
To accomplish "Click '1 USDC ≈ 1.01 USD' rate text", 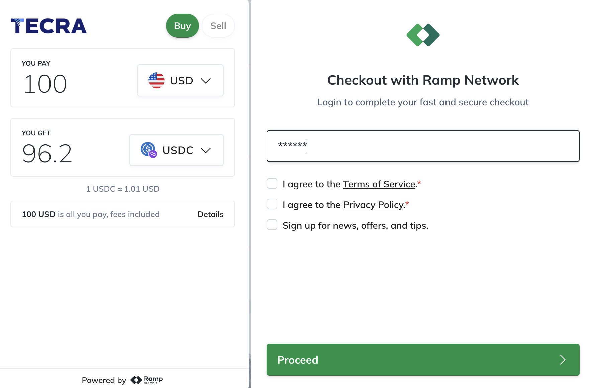I will point(123,189).
